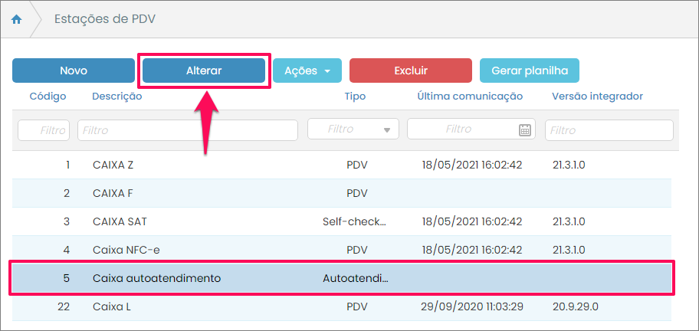Select the CAIXA Z row
This screenshot has height=331, width=699.
coord(230,165)
